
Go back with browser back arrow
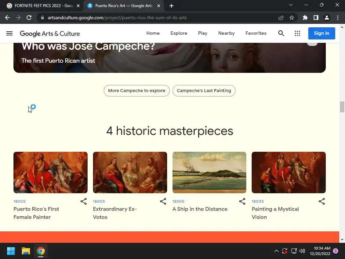pyautogui.click(x=7, y=18)
